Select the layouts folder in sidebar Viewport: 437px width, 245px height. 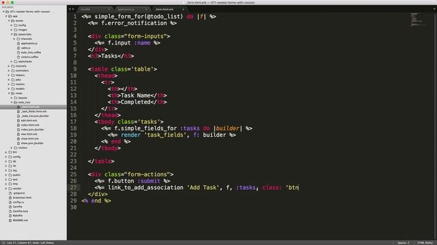pos(23,98)
